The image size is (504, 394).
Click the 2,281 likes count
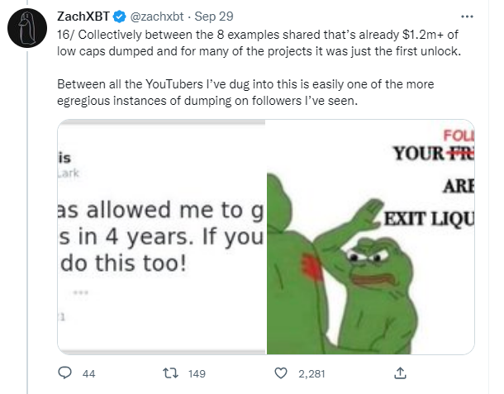pyautogui.click(x=311, y=373)
